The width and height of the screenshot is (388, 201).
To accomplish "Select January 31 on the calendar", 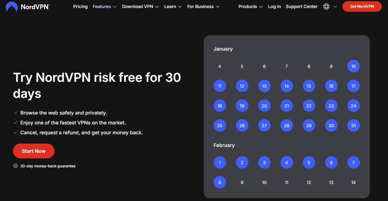I will coord(353,125).
